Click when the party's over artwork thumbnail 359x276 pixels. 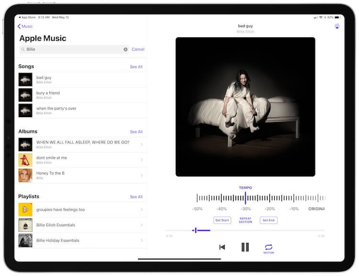click(x=25, y=110)
